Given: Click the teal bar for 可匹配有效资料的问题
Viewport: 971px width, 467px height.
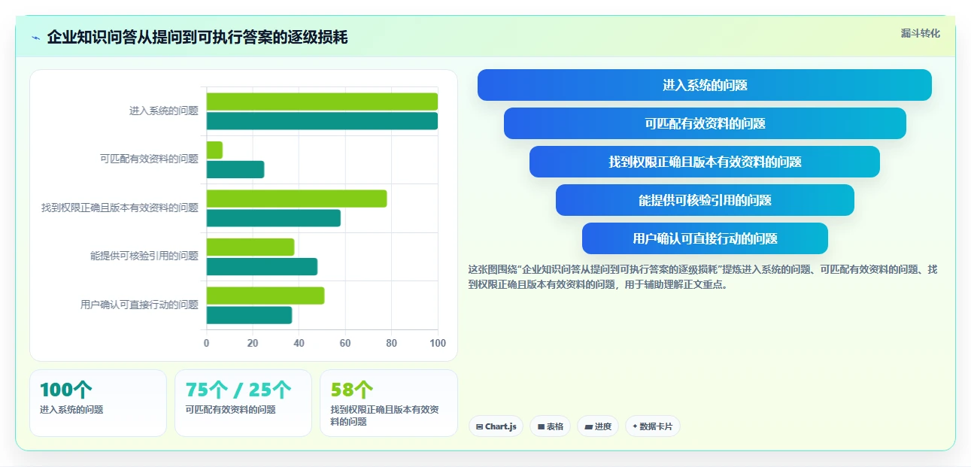Looking at the screenshot, I should (235, 169).
